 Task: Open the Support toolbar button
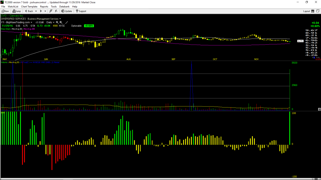click(x=81, y=11)
